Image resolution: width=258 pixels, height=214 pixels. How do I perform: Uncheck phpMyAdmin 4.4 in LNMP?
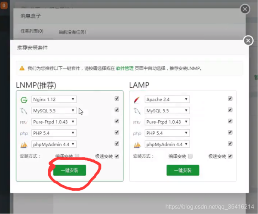(x=117, y=144)
